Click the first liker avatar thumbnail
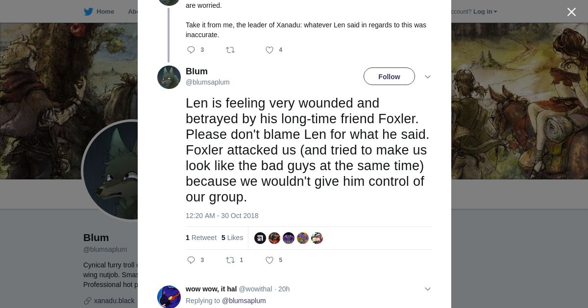Viewport: 588px width, 308px height. click(x=260, y=238)
